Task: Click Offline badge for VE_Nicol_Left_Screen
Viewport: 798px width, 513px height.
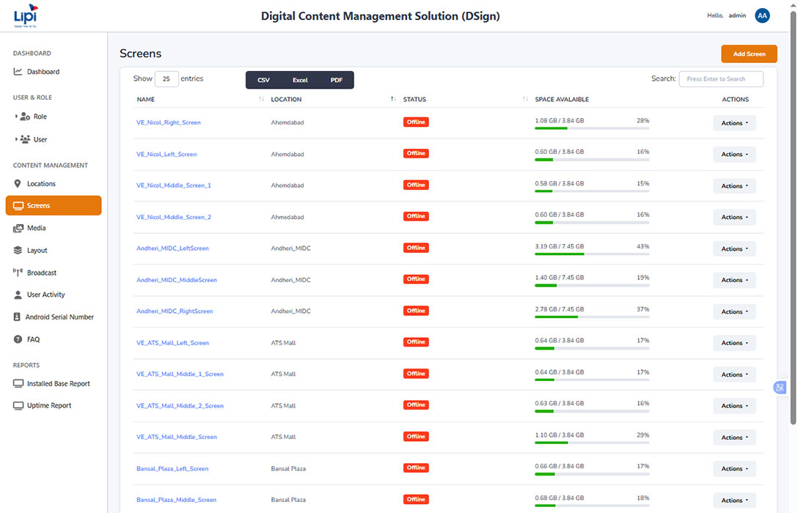Action: [x=416, y=154]
